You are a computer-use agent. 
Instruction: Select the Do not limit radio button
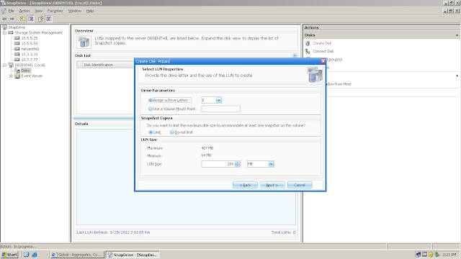tap(172, 132)
